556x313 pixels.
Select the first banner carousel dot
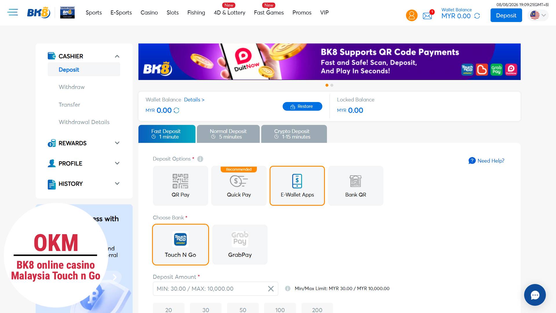click(327, 85)
